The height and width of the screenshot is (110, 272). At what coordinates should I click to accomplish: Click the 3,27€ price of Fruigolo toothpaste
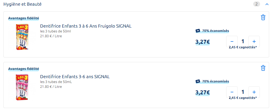[203, 42]
